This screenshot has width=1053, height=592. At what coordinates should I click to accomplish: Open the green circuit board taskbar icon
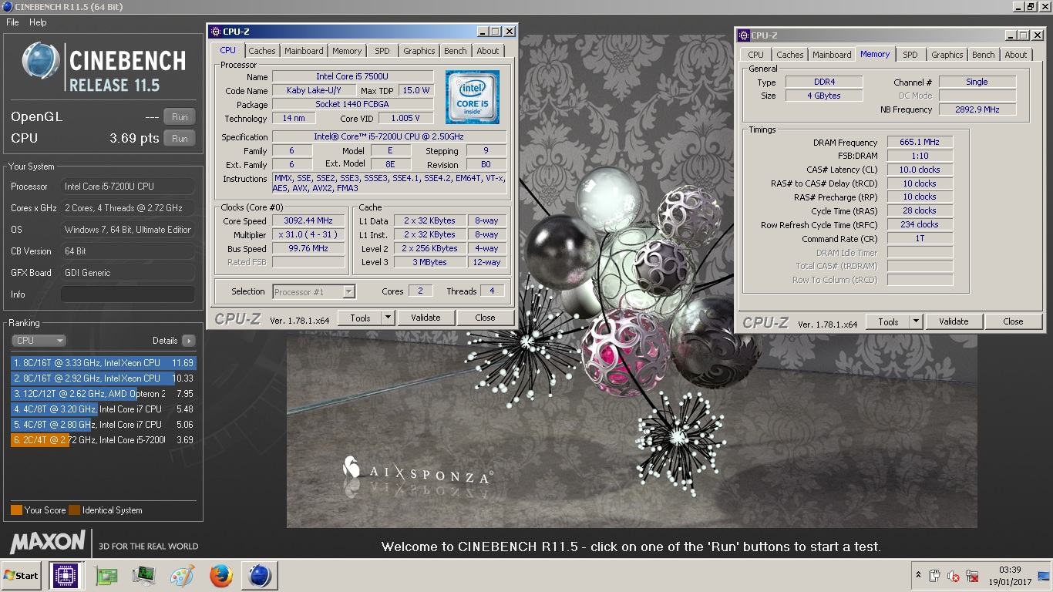point(106,576)
